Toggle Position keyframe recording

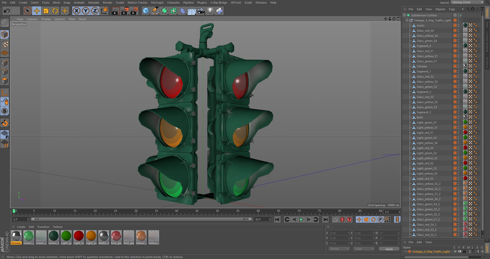(x=359, y=219)
